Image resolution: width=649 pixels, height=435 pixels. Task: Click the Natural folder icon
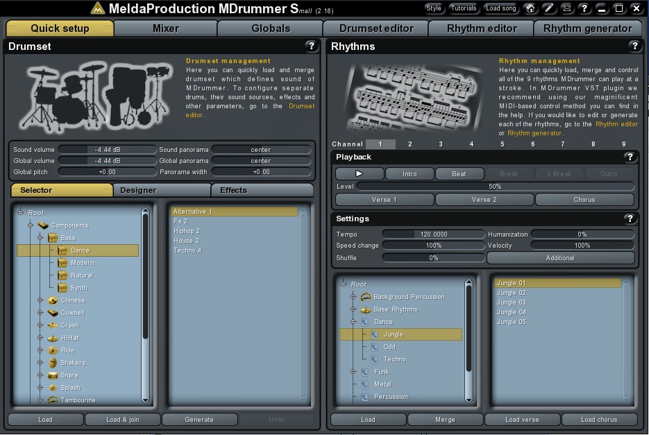[62, 275]
